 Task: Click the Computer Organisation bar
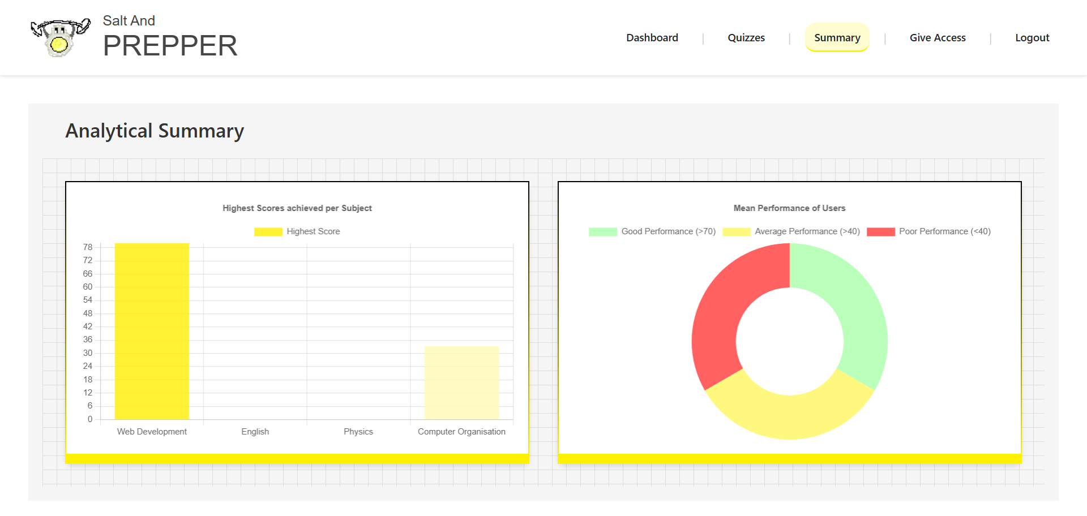[x=461, y=382]
